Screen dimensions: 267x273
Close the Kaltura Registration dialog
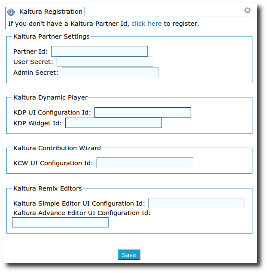tap(247, 10)
